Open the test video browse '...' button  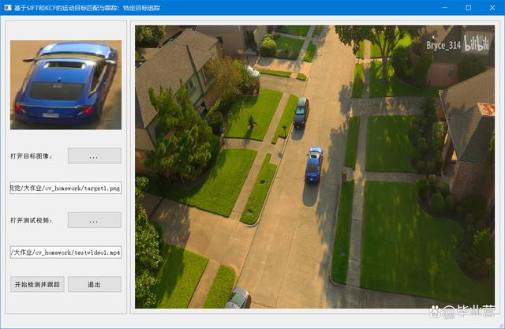point(95,220)
